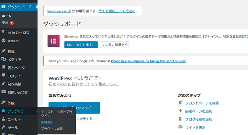Viewport: 248px width, 135px height.
Task: Click the envelope icon beside お問い合わせ
Action: (x=4, y=92)
